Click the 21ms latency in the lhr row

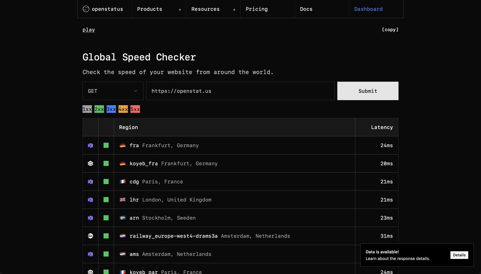pyautogui.click(x=387, y=200)
